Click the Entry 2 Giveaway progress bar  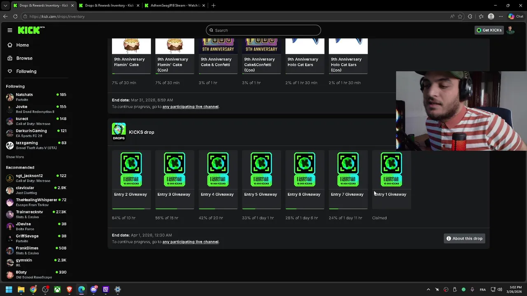click(x=131, y=209)
